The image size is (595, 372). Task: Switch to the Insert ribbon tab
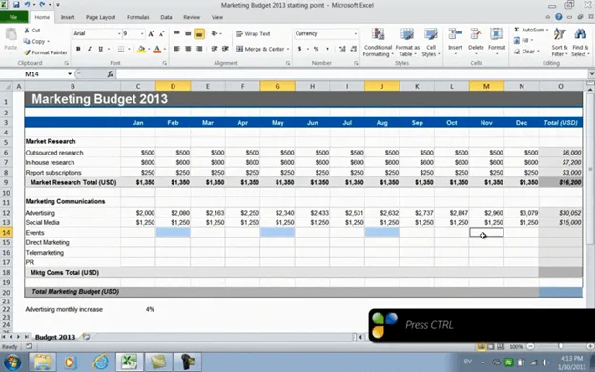click(68, 17)
